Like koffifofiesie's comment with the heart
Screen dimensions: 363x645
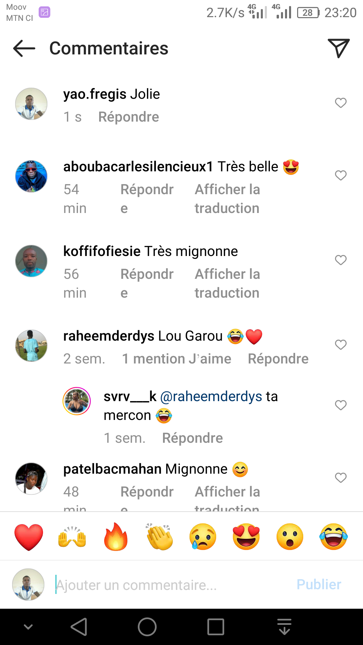[340, 260]
